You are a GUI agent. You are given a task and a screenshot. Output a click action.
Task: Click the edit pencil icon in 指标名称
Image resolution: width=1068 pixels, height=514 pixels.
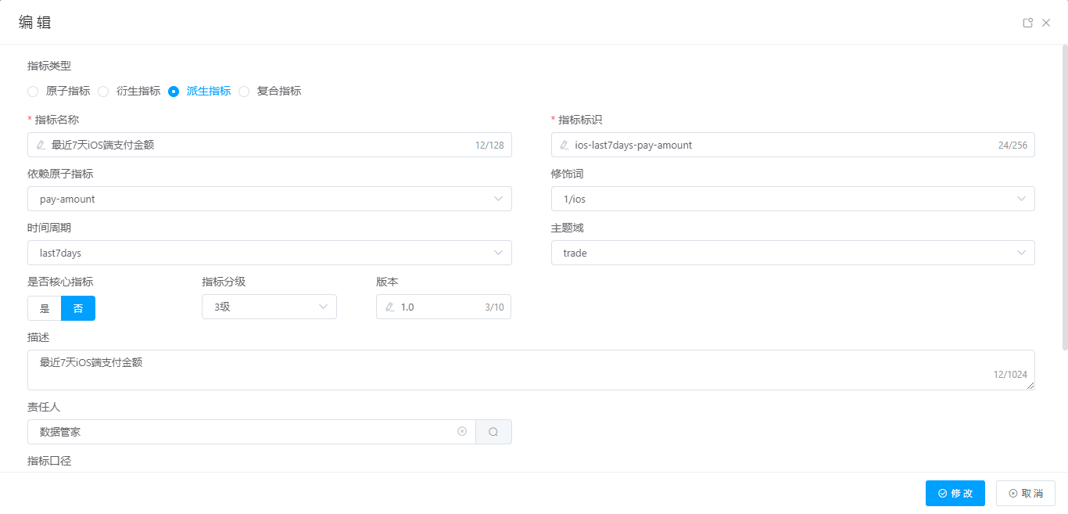point(41,145)
